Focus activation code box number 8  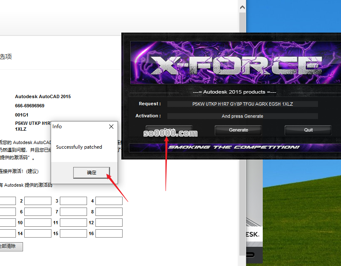(109, 212)
